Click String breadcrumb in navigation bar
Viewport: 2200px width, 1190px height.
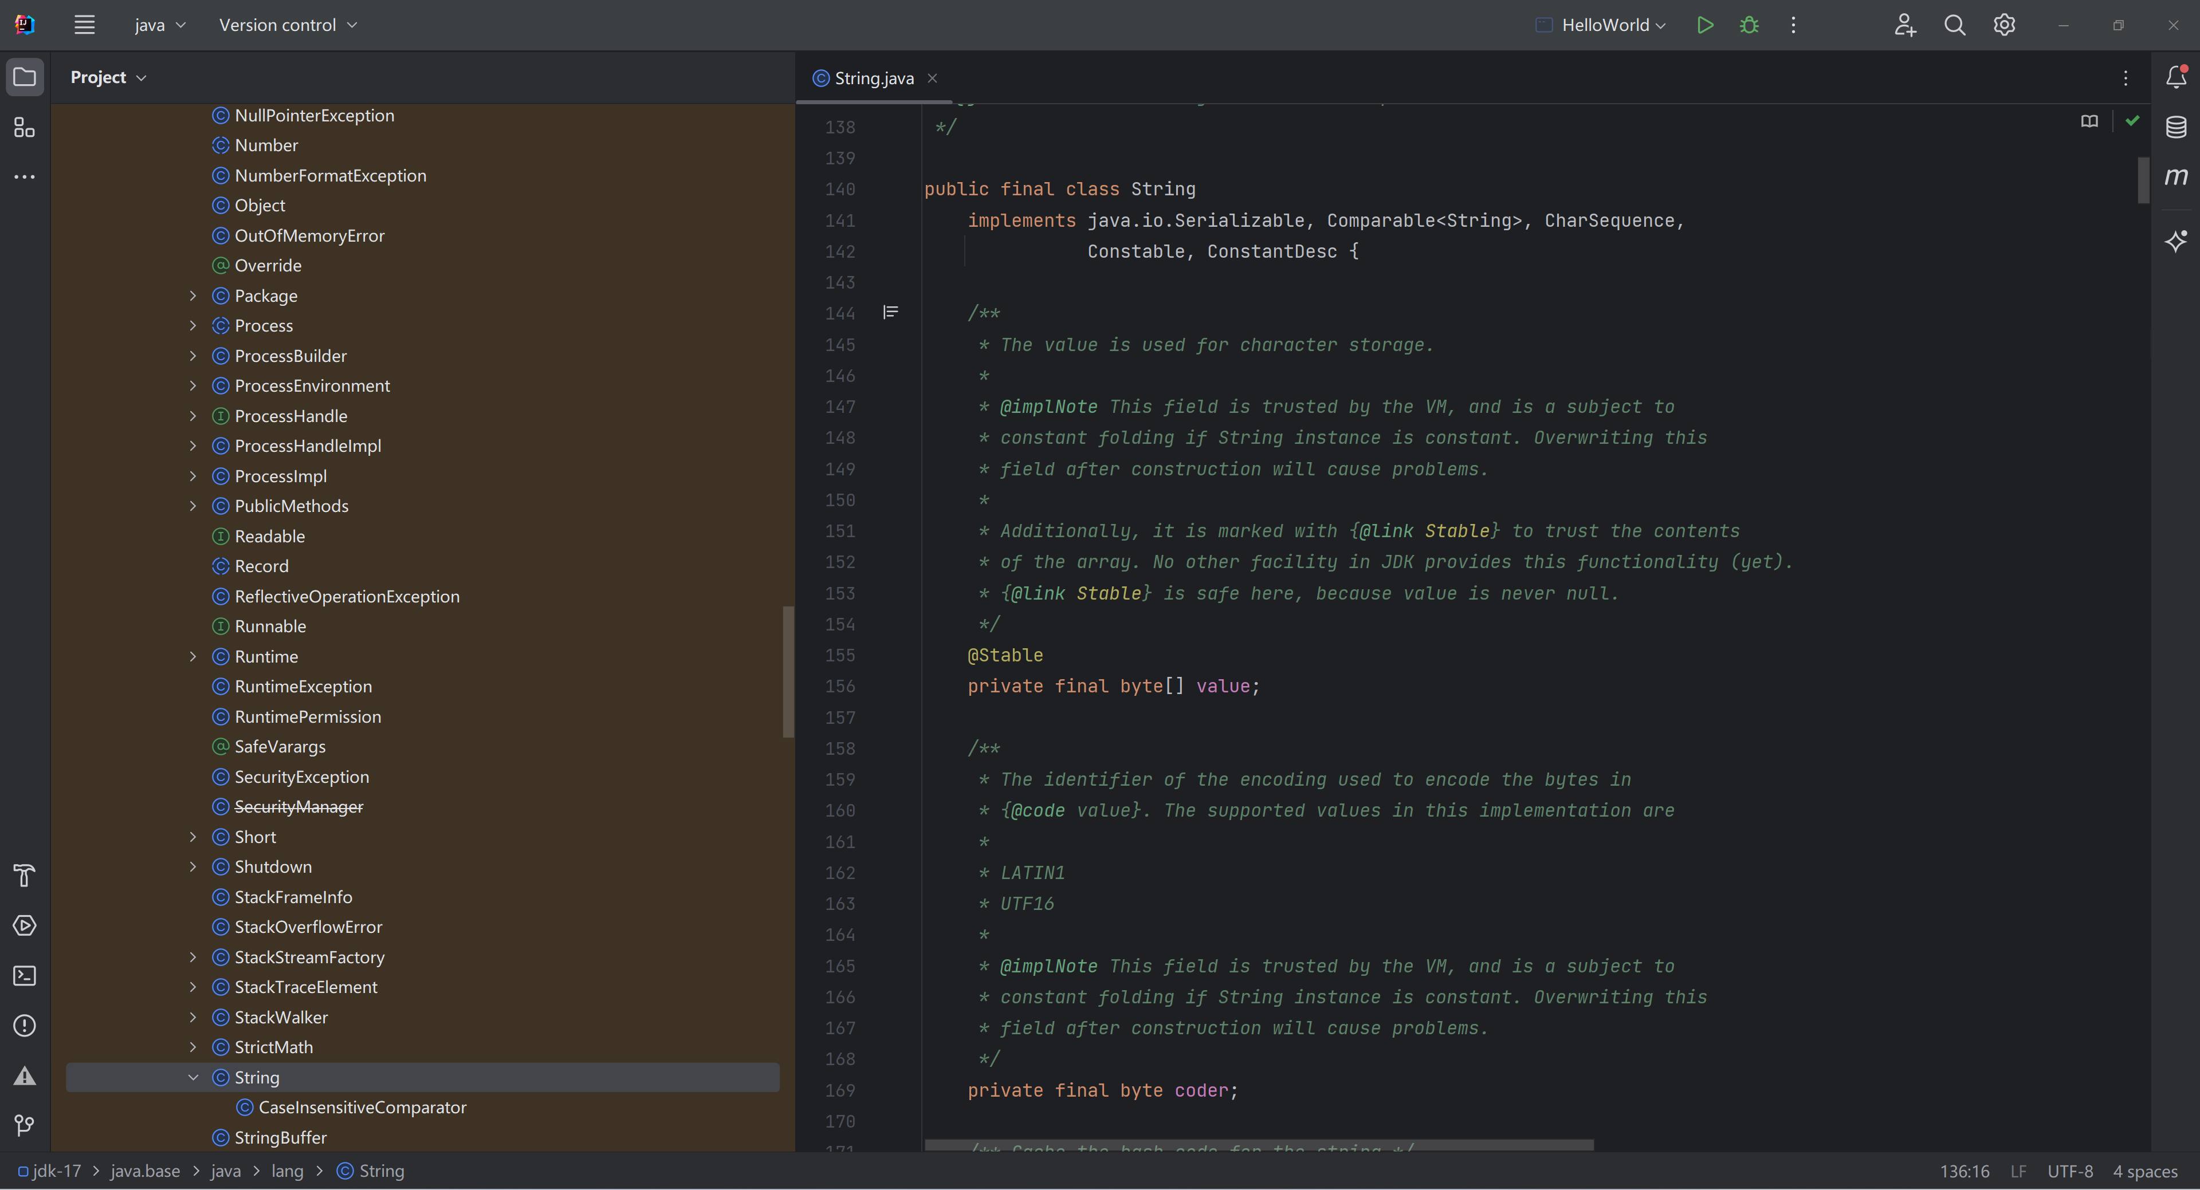[x=371, y=1171]
